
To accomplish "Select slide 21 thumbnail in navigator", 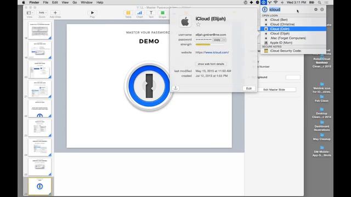I will [39, 89].
